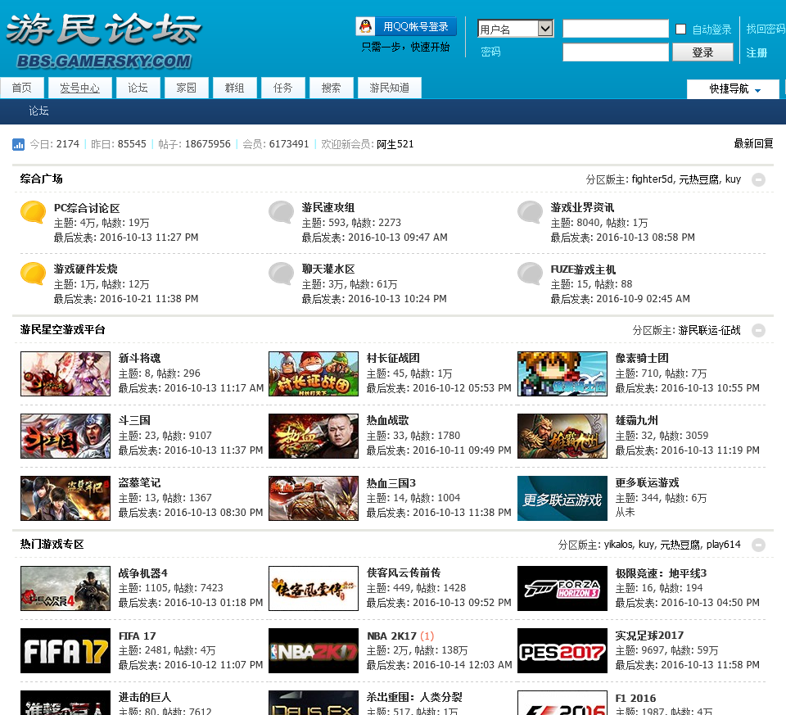The height and width of the screenshot is (715, 786).
Task: Open the 杀出重围：人类分裂 forum title
Action: tap(414, 697)
